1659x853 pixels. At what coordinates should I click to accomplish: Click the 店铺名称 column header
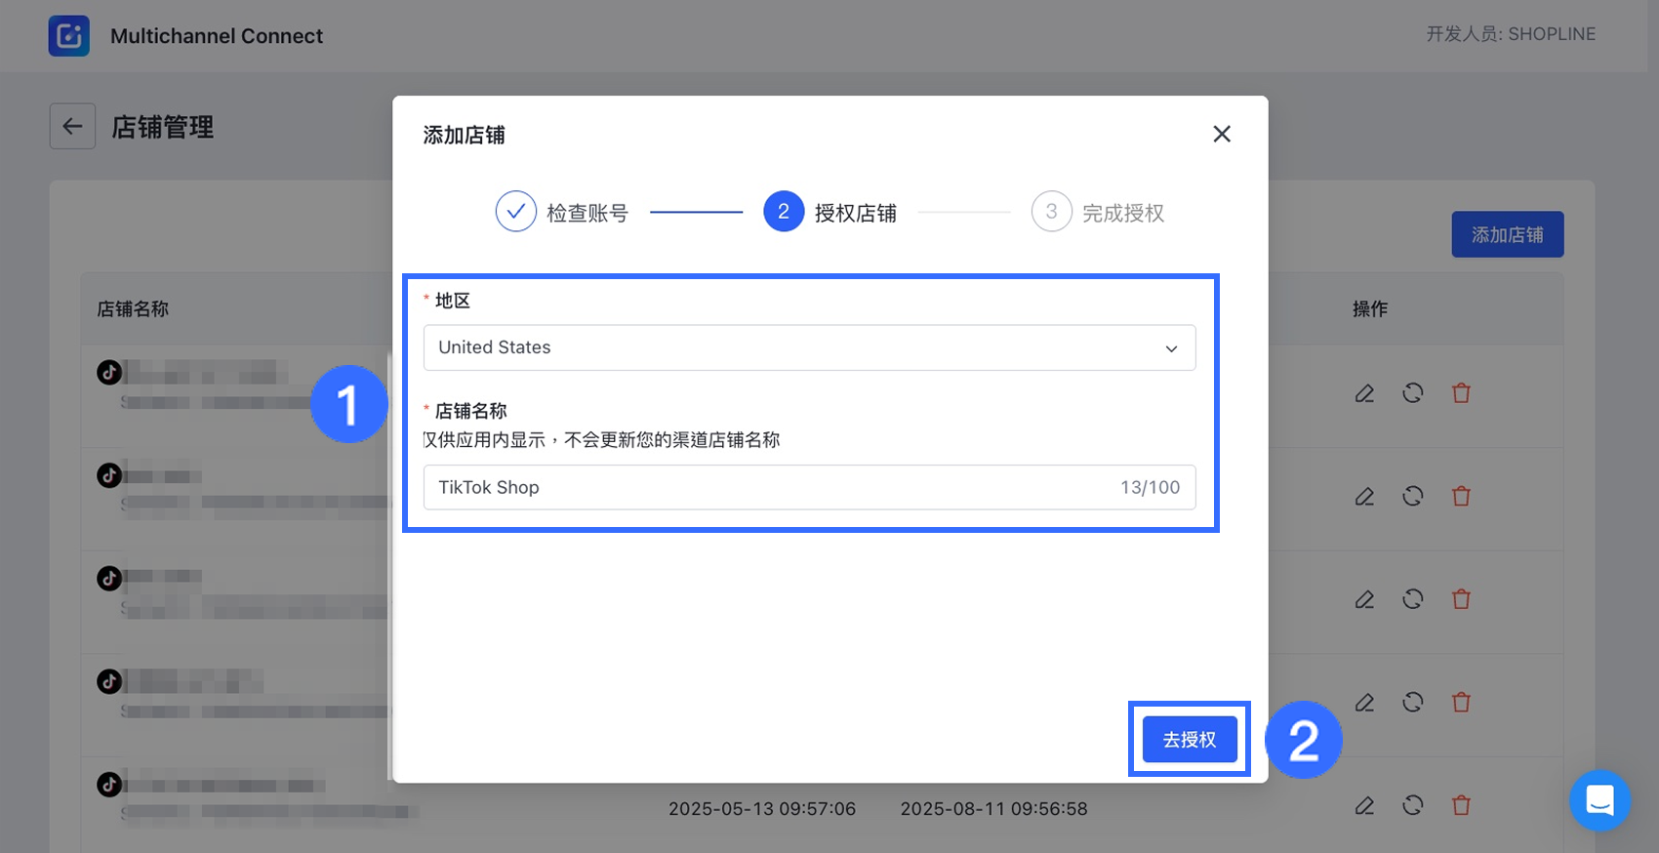pyautogui.click(x=133, y=308)
